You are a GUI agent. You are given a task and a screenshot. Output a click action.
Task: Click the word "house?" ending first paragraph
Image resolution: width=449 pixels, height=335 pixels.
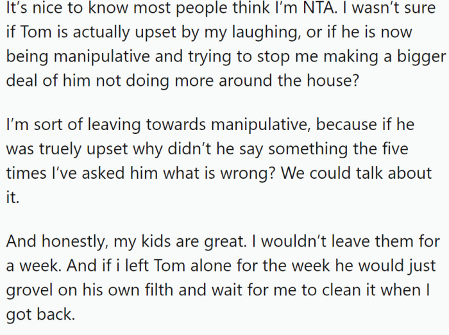pos(332,80)
